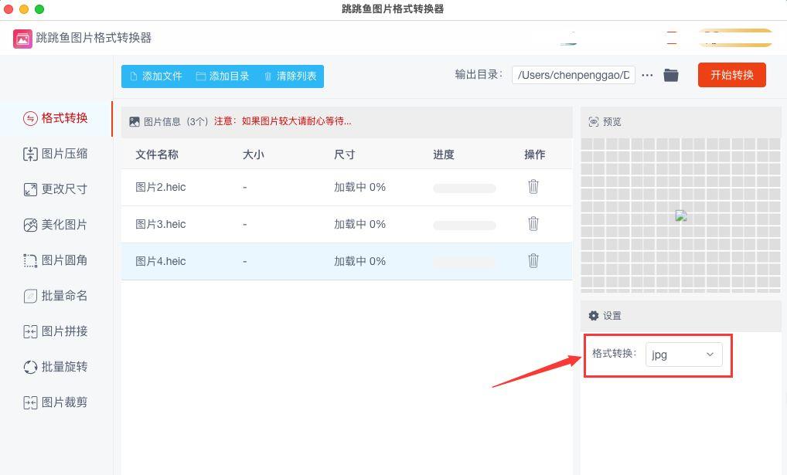Open the output directory folder picker icon
The image size is (787, 475).
pyautogui.click(x=670, y=75)
